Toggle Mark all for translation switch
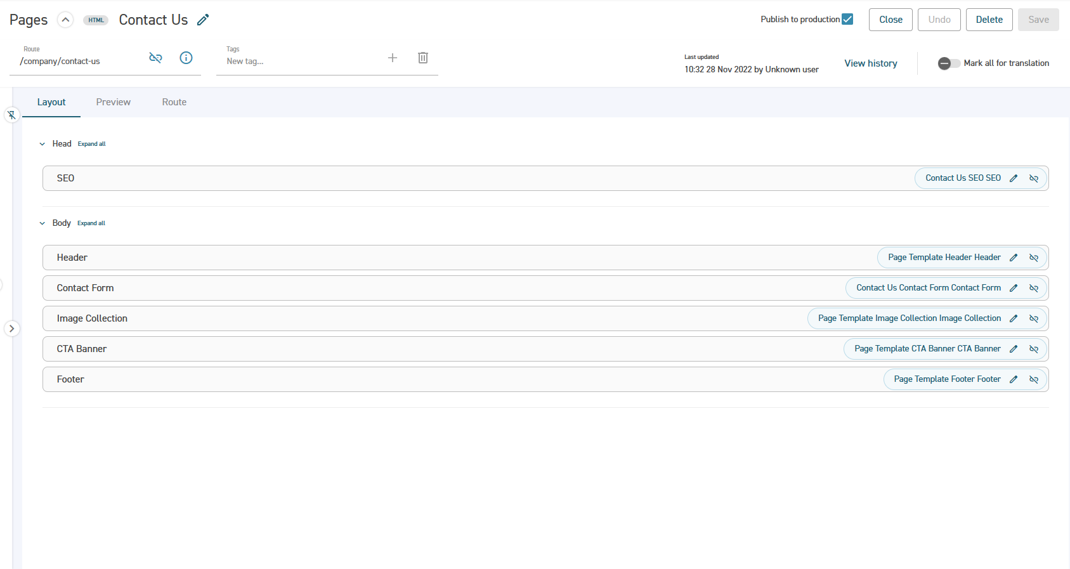 [949, 63]
